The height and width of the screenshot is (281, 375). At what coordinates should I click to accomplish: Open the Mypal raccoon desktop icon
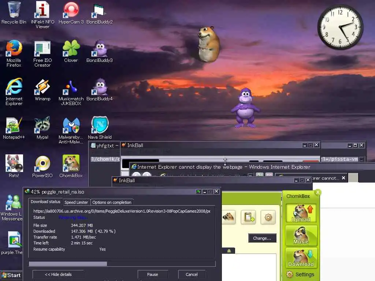pos(42,128)
